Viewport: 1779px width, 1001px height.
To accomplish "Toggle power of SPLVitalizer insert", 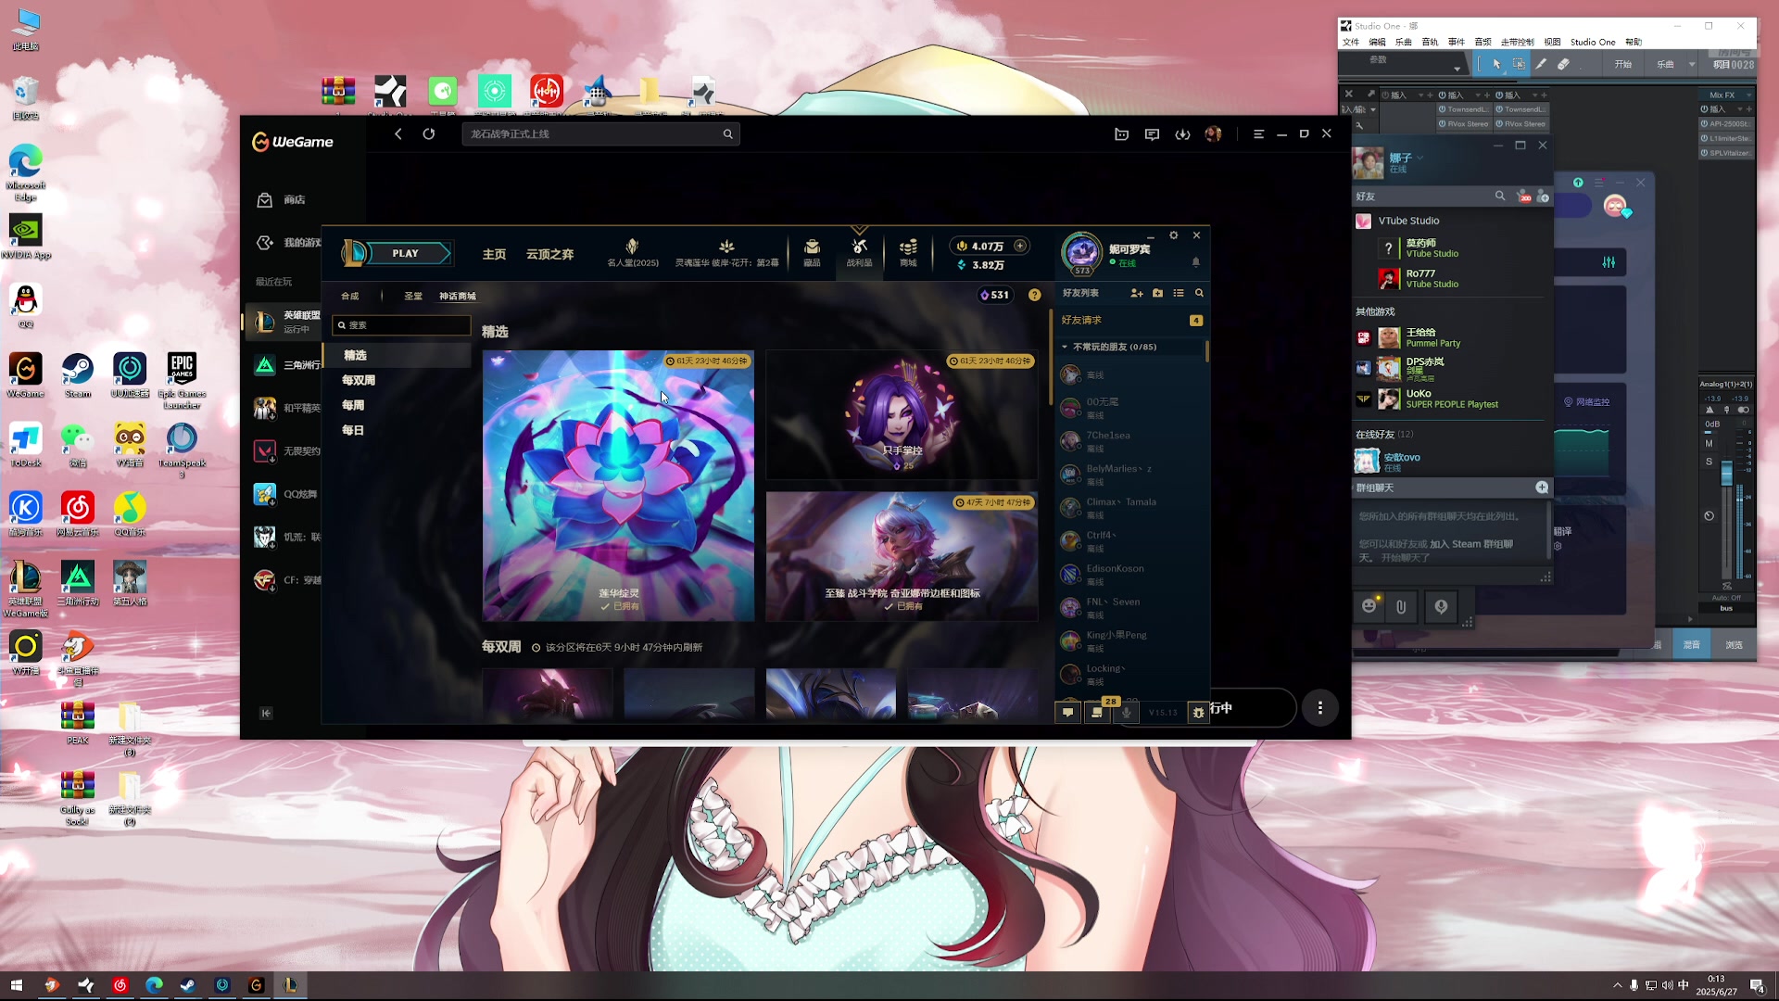I will tap(1705, 153).
